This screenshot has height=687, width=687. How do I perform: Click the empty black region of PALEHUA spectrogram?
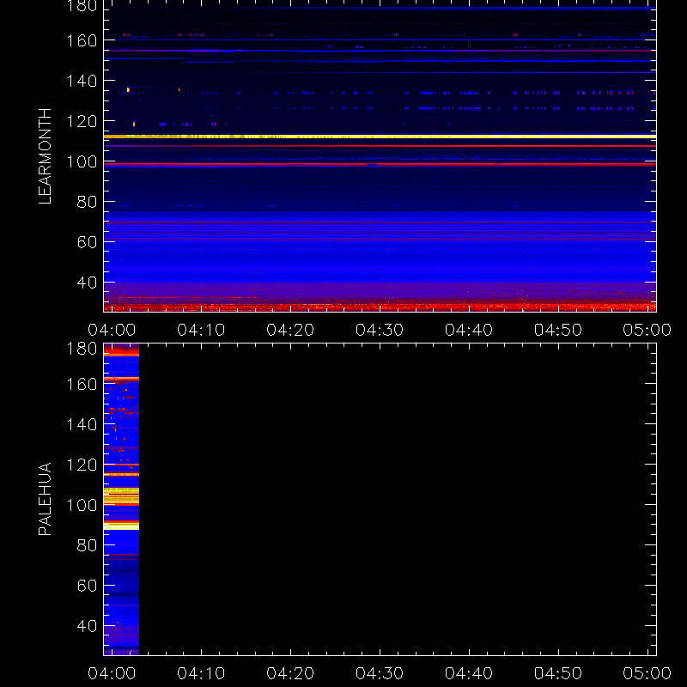(398, 499)
